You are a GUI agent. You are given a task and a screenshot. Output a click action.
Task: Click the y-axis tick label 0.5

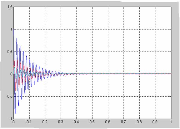pos(10,52)
